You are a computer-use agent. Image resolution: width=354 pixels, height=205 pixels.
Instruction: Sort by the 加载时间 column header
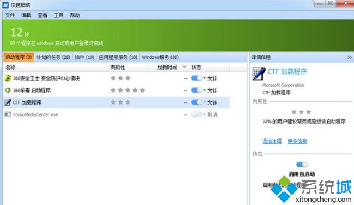coord(167,67)
